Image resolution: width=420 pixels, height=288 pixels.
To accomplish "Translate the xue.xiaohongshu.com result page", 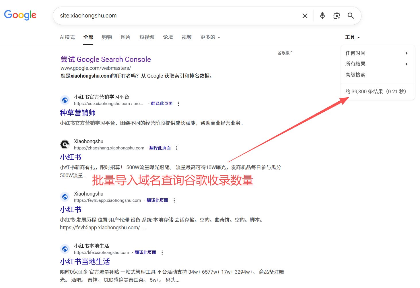I will pyautogui.click(x=162, y=104).
